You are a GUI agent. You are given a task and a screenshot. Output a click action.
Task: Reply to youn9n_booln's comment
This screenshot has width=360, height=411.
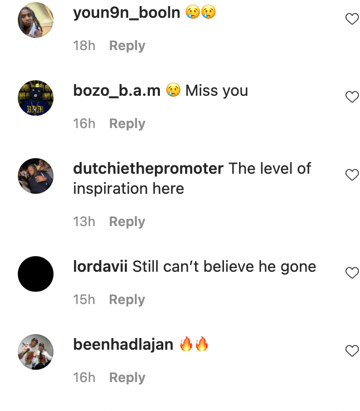point(127,46)
